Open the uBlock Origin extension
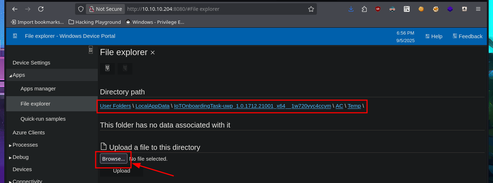The width and height of the screenshot is (493, 183). click(x=378, y=9)
